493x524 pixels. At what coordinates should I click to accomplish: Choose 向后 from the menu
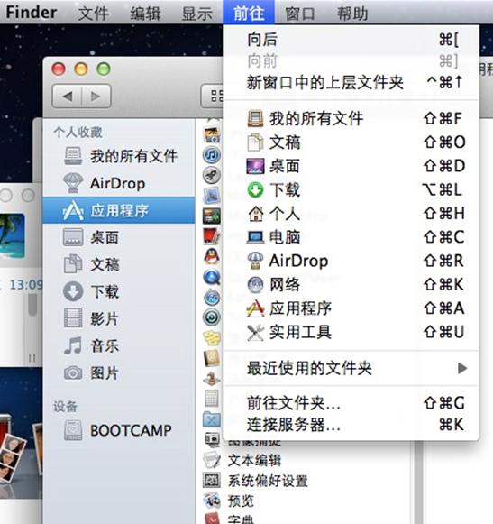(x=351, y=40)
